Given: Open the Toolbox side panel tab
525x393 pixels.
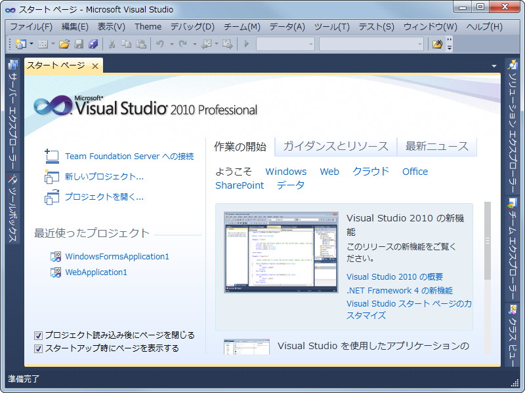Looking at the screenshot, I should click(x=12, y=208).
